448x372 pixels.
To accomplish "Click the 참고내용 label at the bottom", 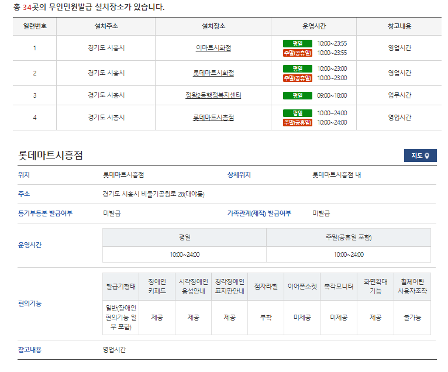I will tap(30, 350).
